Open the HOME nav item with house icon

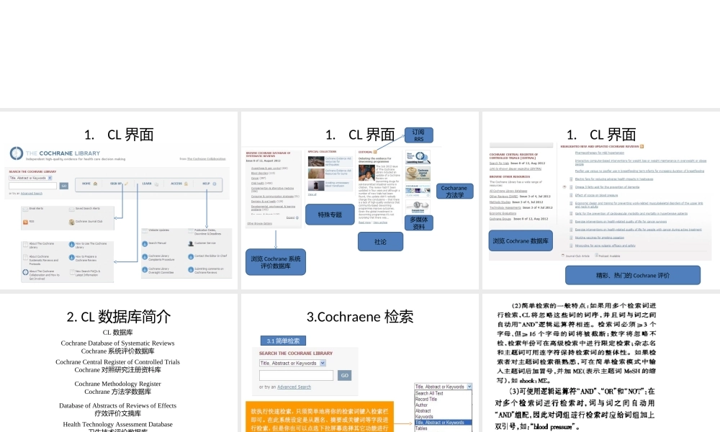pyautogui.click(x=90, y=184)
